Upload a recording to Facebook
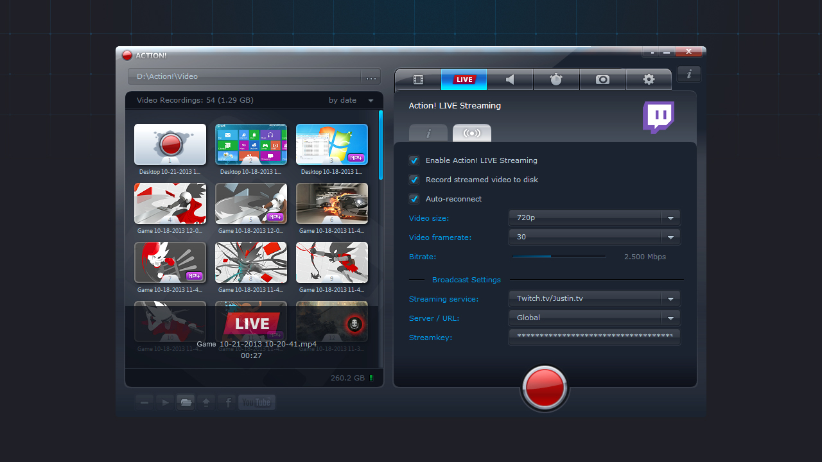Screen dimensions: 822x462 pos(226,402)
